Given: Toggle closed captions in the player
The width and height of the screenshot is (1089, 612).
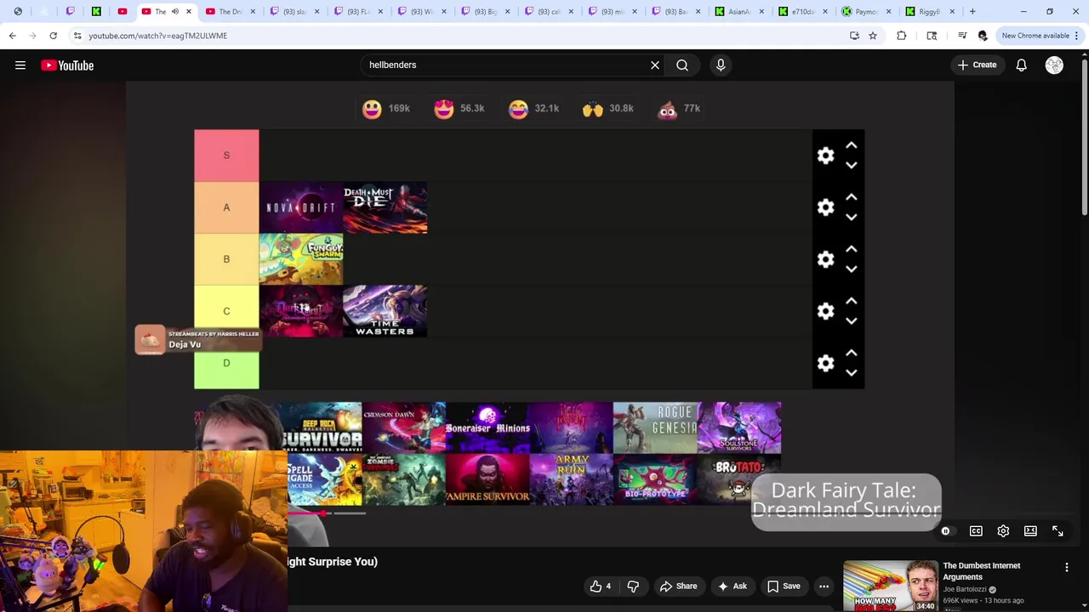Looking at the screenshot, I should click(x=976, y=531).
